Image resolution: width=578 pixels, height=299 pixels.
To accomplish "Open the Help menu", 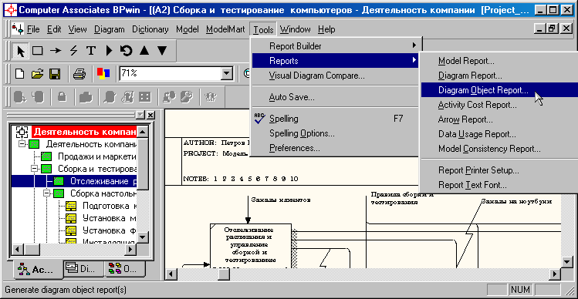I will (x=326, y=29).
